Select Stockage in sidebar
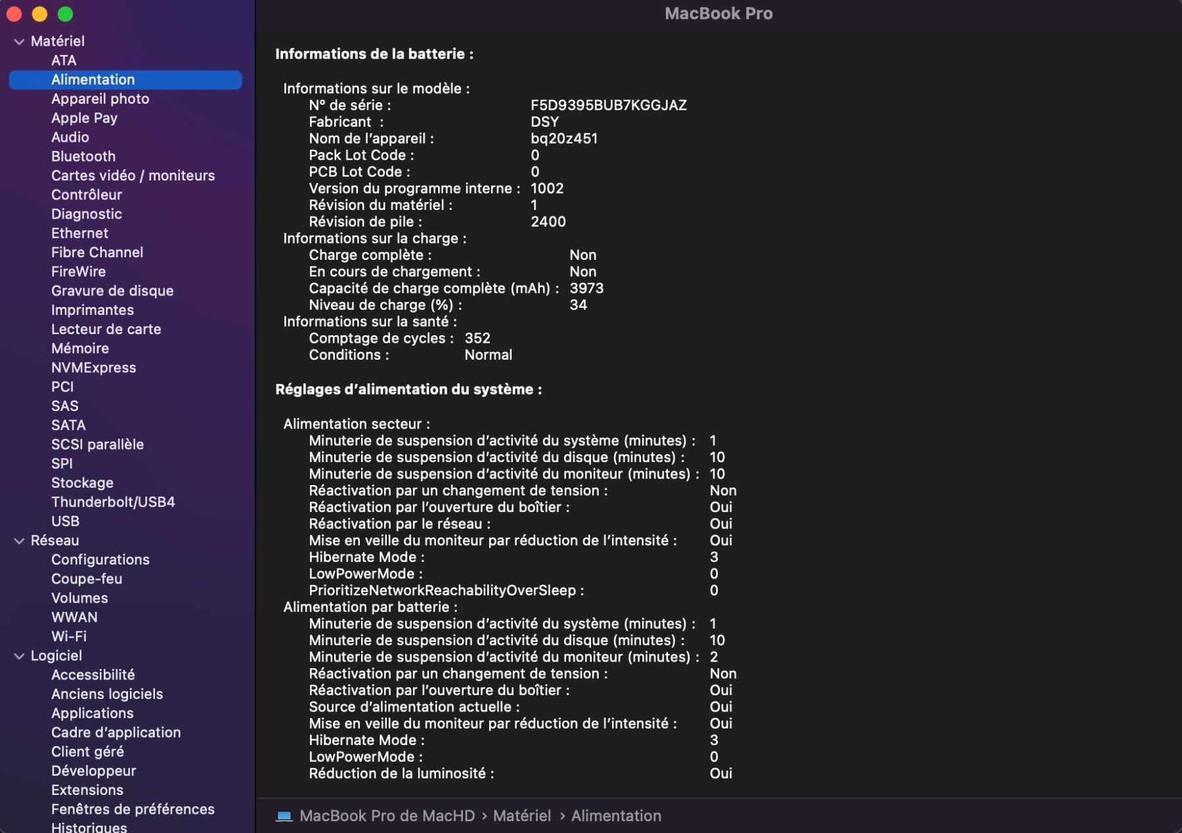This screenshot has width=1182, height=833. pos(82,482)
